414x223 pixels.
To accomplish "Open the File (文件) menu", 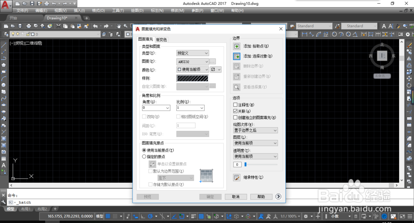I will tap(22, 11).
